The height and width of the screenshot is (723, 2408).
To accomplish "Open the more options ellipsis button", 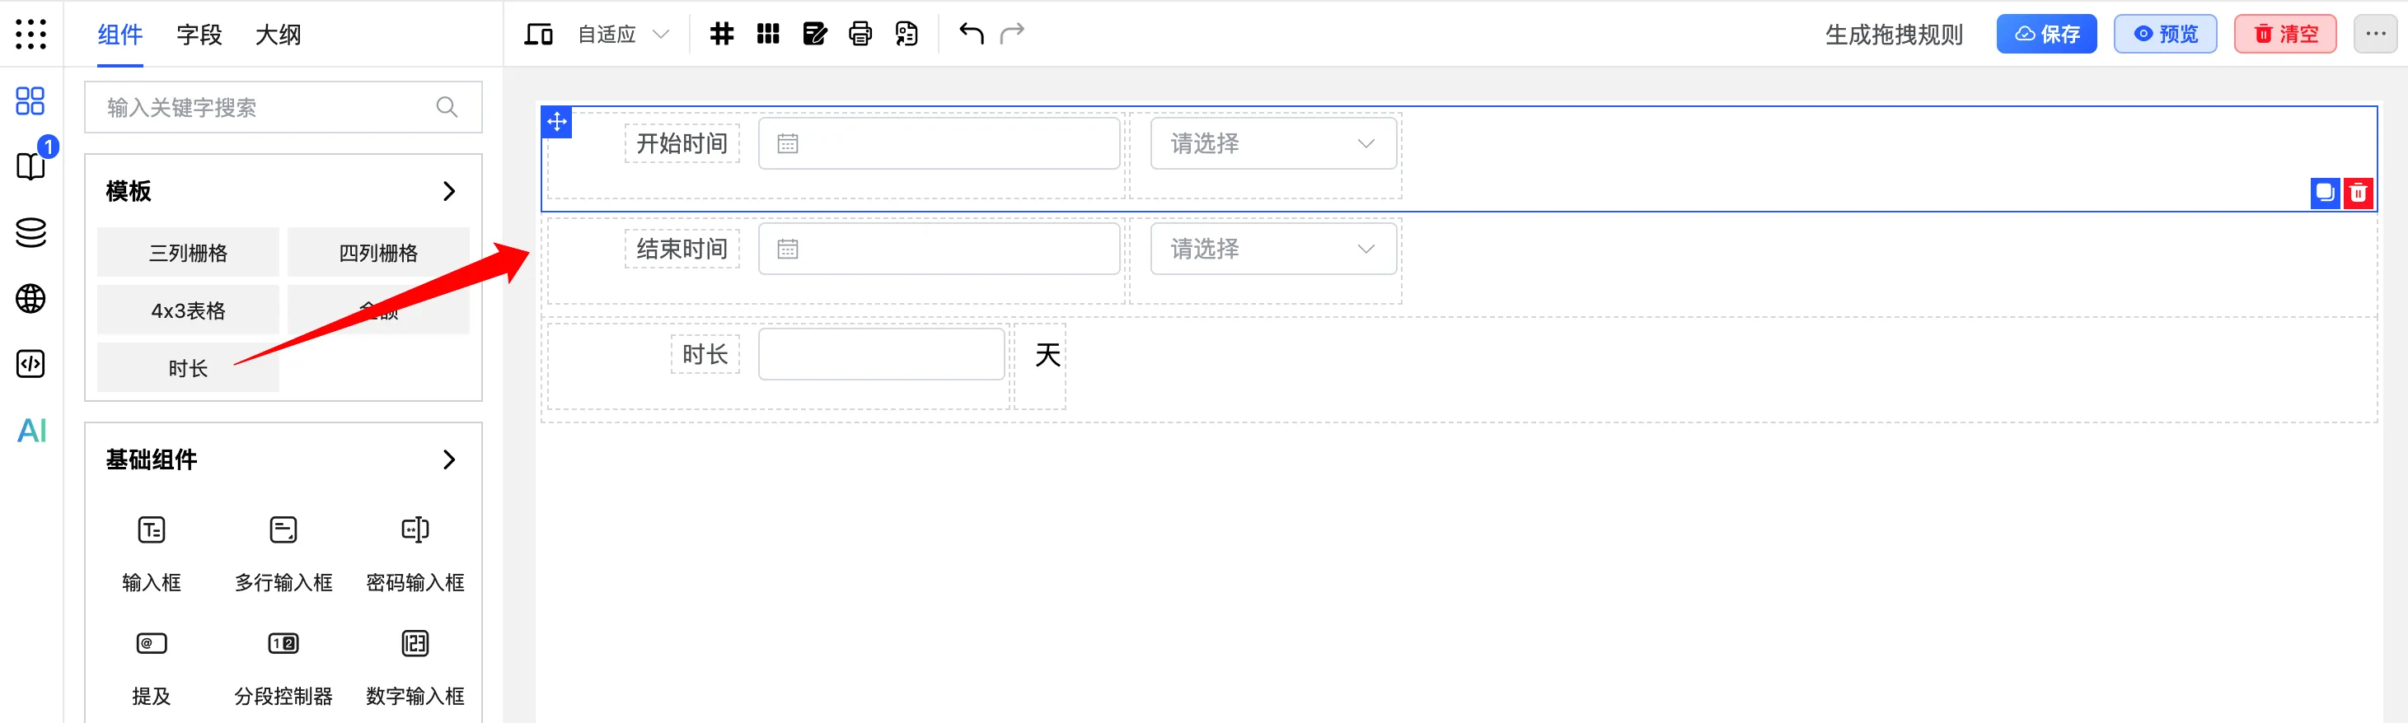I will coord(2375,35).
